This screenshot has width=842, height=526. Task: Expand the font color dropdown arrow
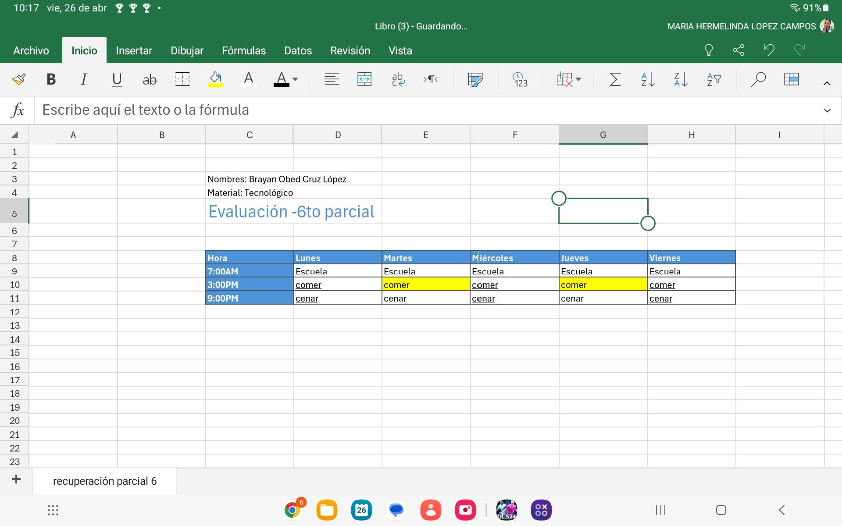click(295, 79)
